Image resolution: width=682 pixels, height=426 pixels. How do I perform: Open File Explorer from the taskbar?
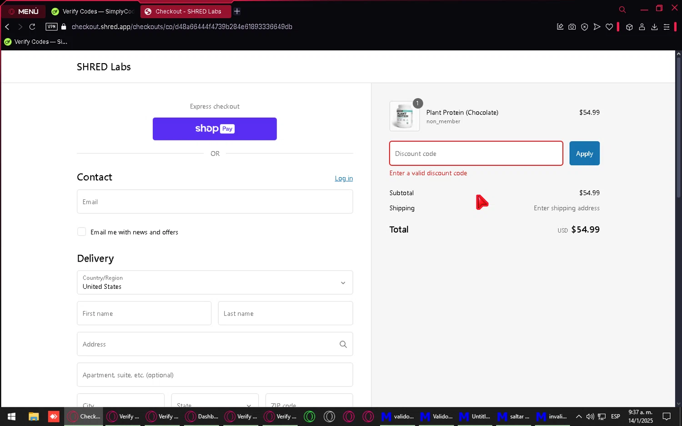(x=34, y=416)
